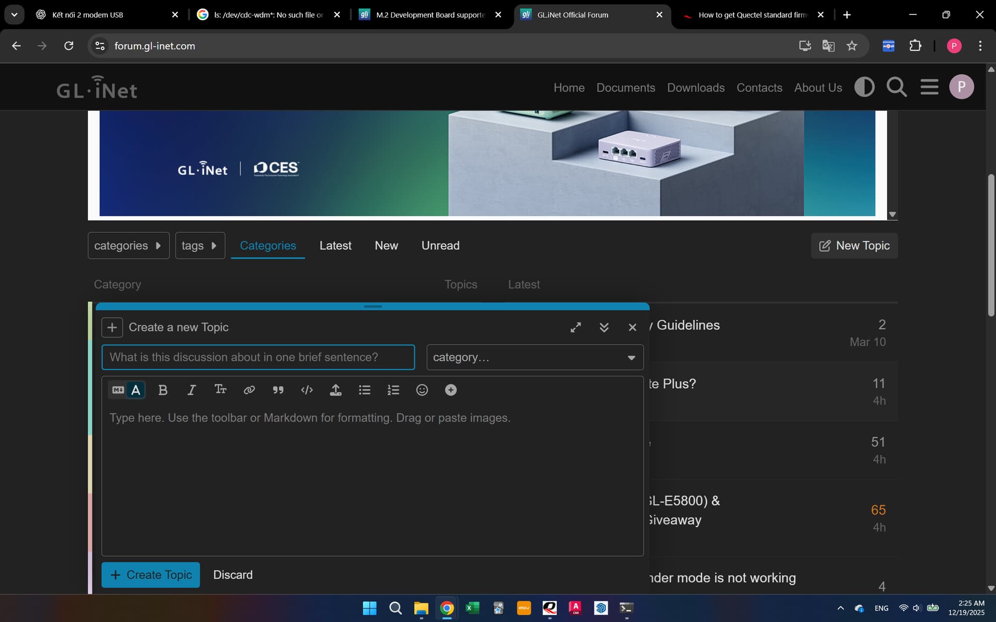Insert blockquote in the composer

pyautogui.click(x=278, y=390)
